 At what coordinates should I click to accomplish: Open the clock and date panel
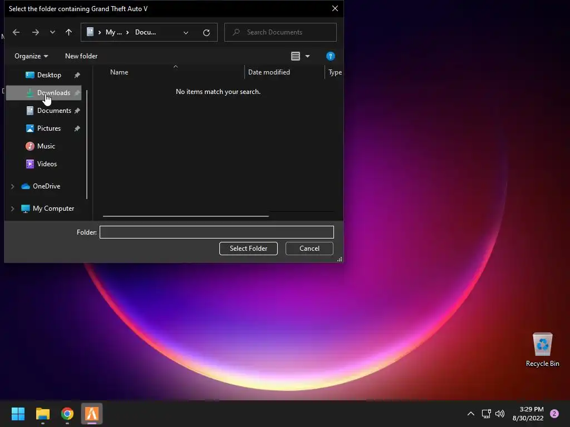528,414
